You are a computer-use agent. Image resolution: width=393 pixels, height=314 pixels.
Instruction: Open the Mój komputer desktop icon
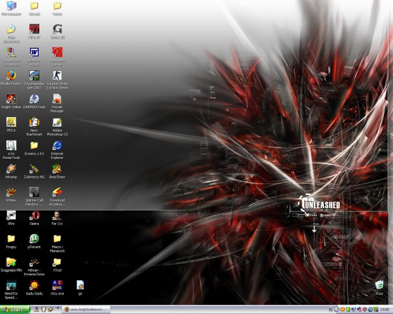tap(11, 8)
